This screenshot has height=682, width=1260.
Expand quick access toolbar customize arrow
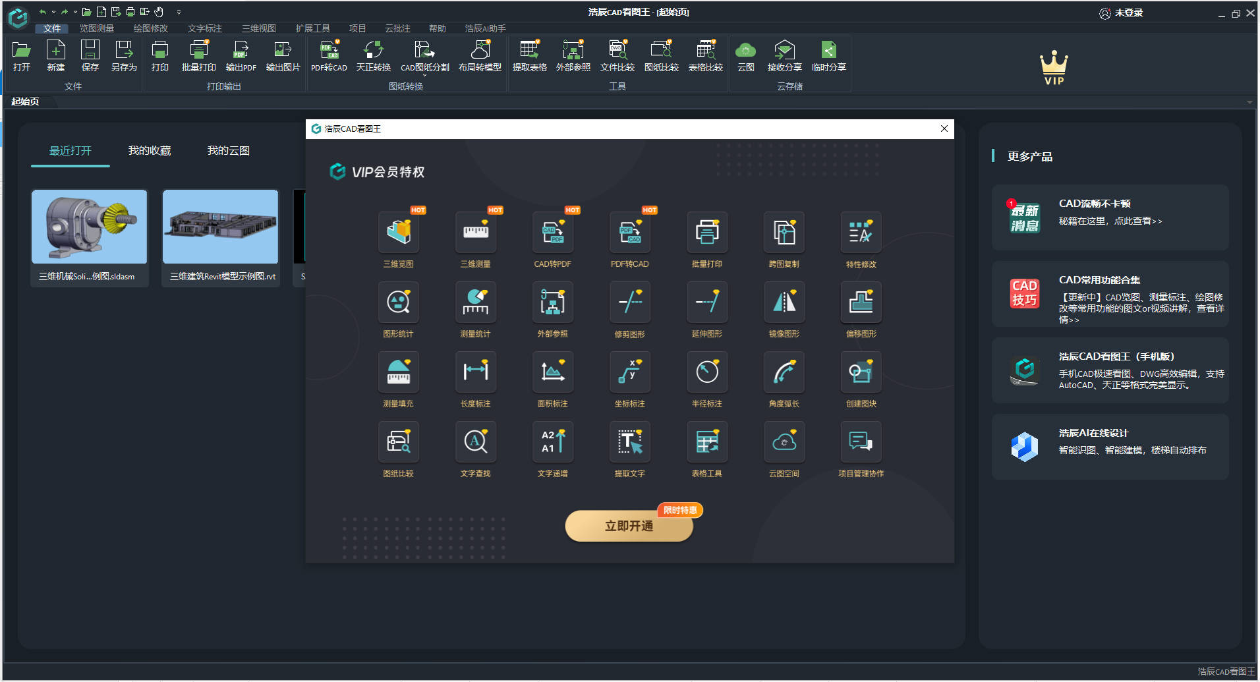pos(179,12)
